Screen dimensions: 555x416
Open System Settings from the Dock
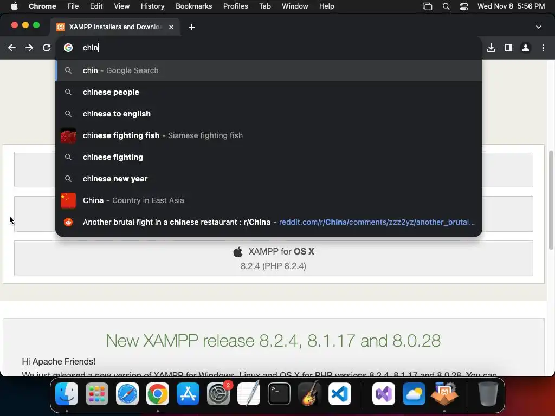pos(218,394)
